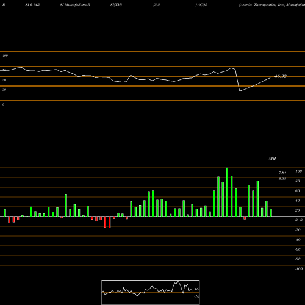Click the MR axis label -60
Viewport: 305px width, 305px height.
coord(298,249)
